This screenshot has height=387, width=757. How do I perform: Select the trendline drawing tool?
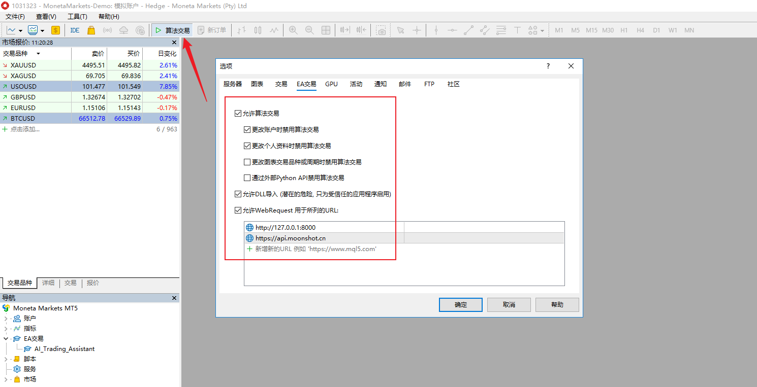coord(468,30)
